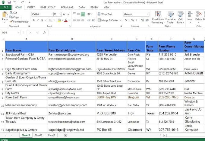Open the FILE tab
205x141 pixels.
coord(6,7)
